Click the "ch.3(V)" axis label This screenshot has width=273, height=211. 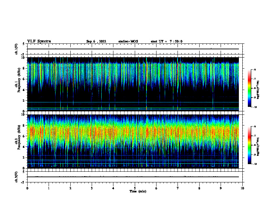[x=17, y=177]
